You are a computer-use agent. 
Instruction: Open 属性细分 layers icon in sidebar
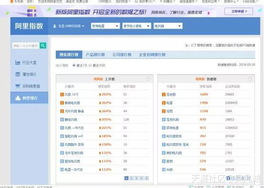tap(18, 74)
